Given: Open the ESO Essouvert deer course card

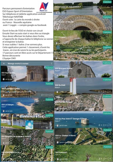Looking at the screenshot, I should [x=83, y=153].
